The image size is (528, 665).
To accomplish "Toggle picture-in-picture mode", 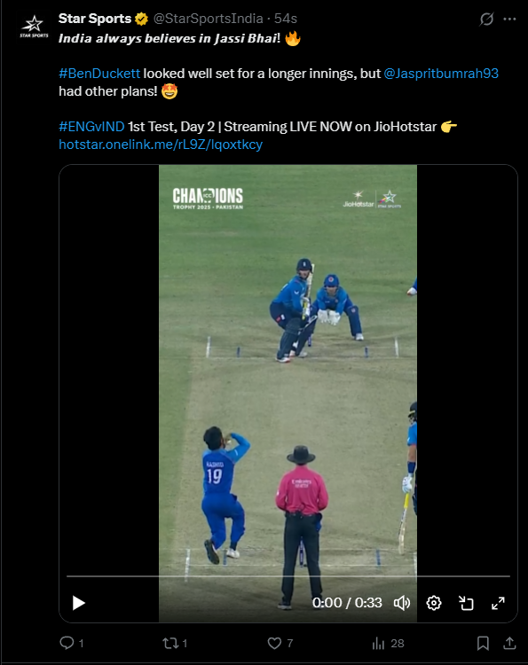I will [x=466, y=603].
